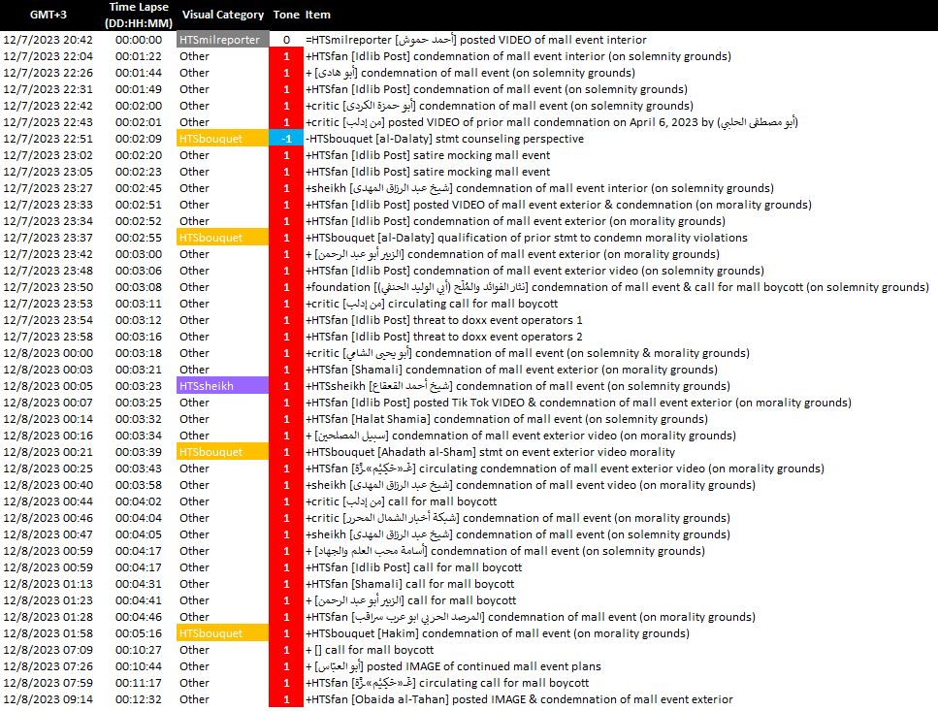Click HTSbouquet cell in the 22:51 row
Viewport: 938px width, 711px height.
[x=222, y=139]
